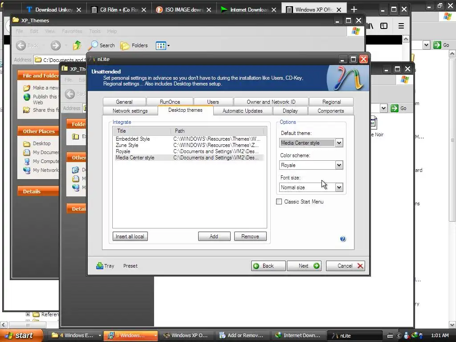Switch to the General tab
The height and width of the screenshot is (342, 456).
pyautogui.click(x=124, y=102)
